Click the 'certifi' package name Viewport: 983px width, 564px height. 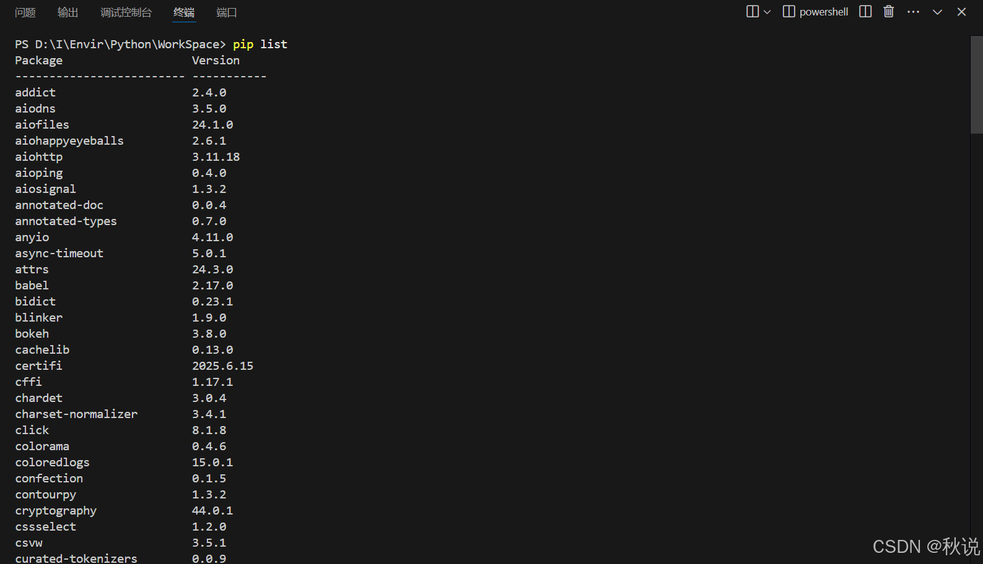click(x=39, y=365)
